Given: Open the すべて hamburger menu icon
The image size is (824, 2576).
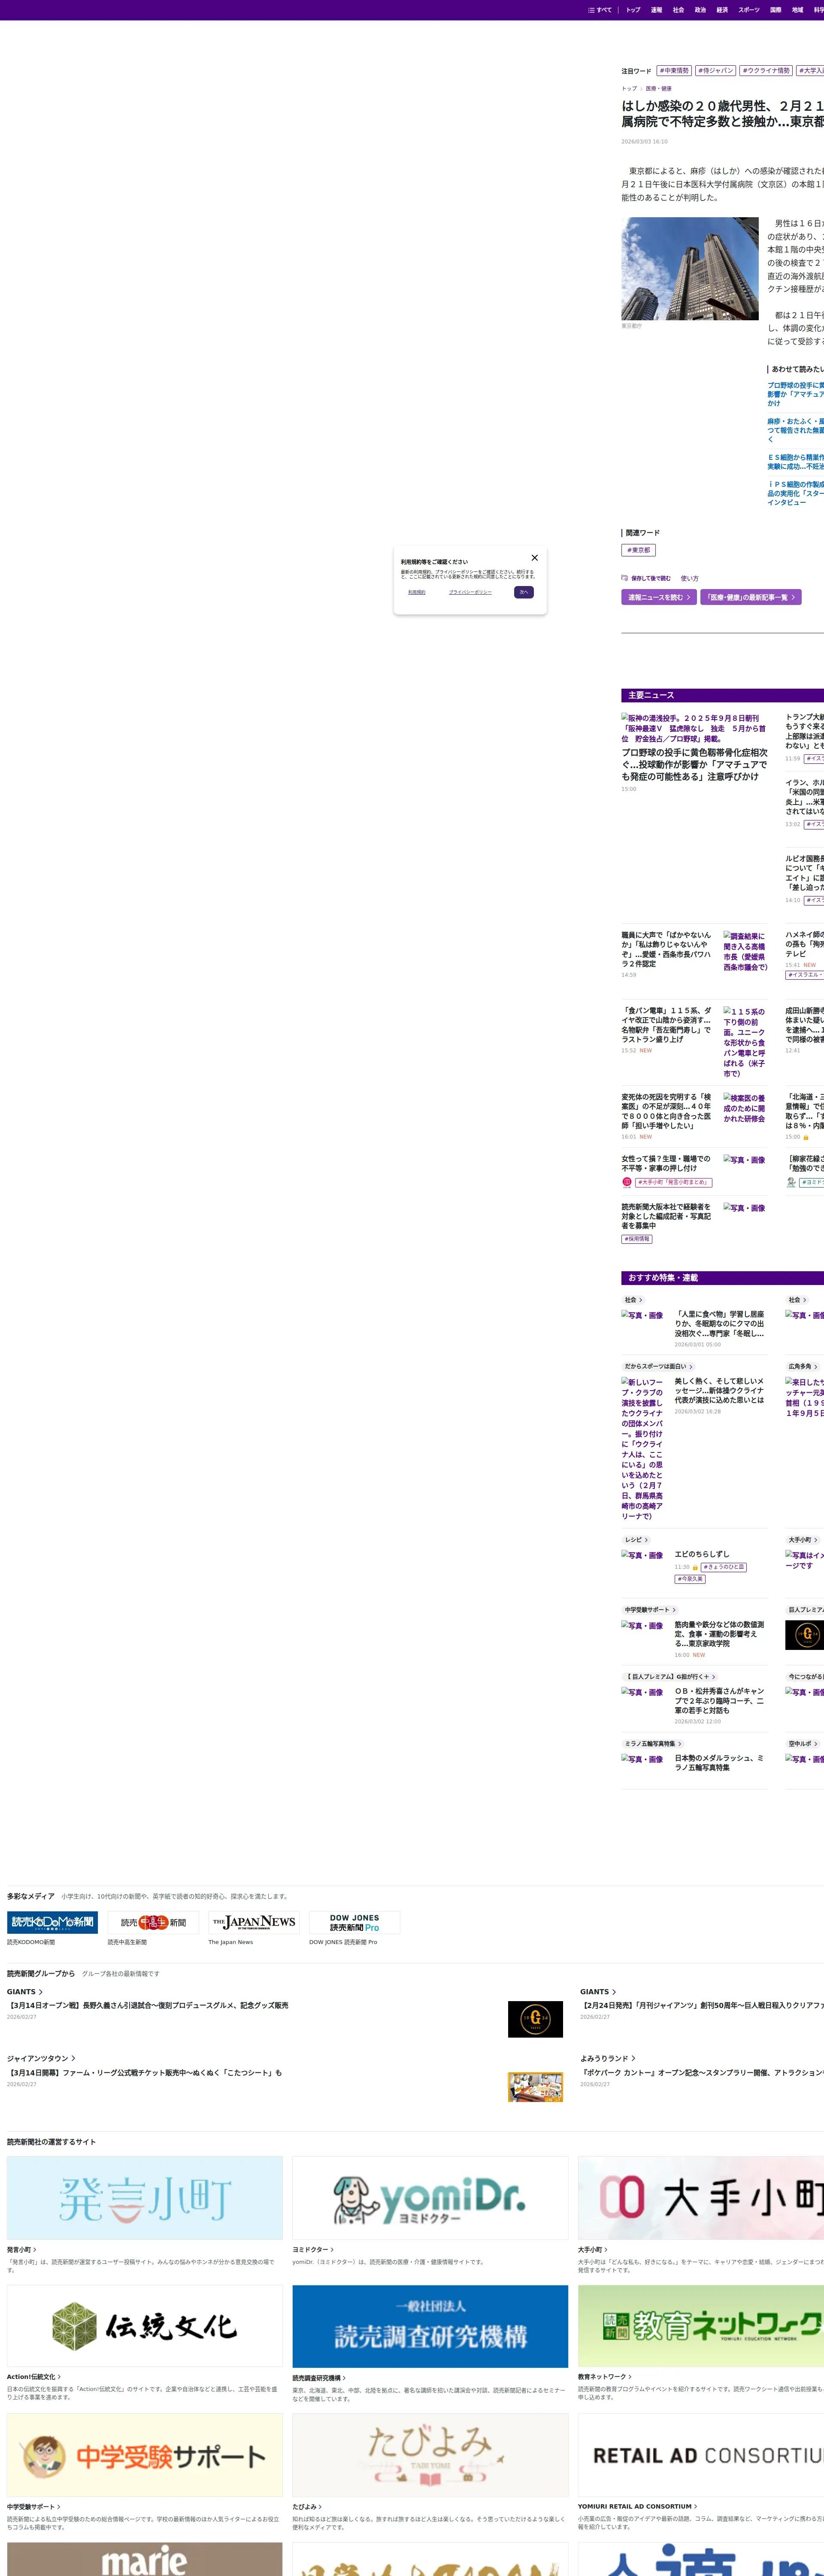Looking at the screenshot, I should click(x=592, y=10).
